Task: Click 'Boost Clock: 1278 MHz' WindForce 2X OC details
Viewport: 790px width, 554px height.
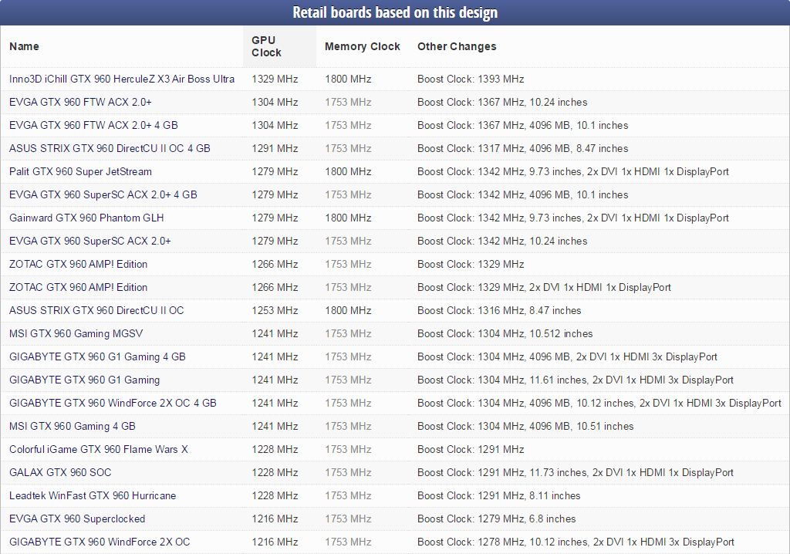Action: [x=576, y=542]
